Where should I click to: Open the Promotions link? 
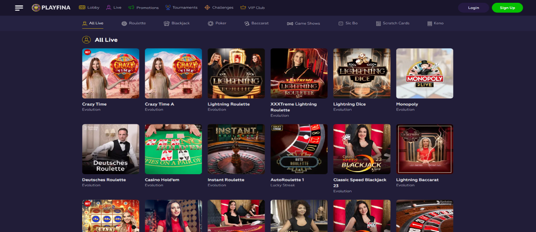click(143, 8)
